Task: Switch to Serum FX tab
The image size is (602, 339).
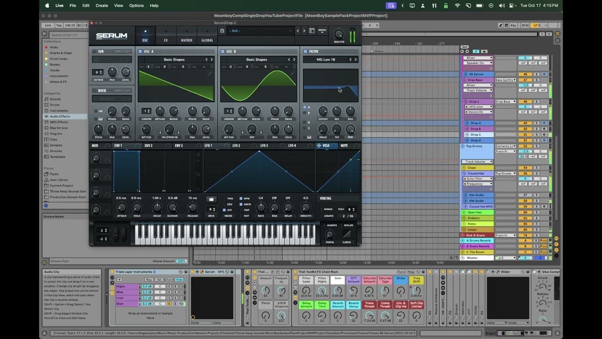Action: click(x=166, y=36)
